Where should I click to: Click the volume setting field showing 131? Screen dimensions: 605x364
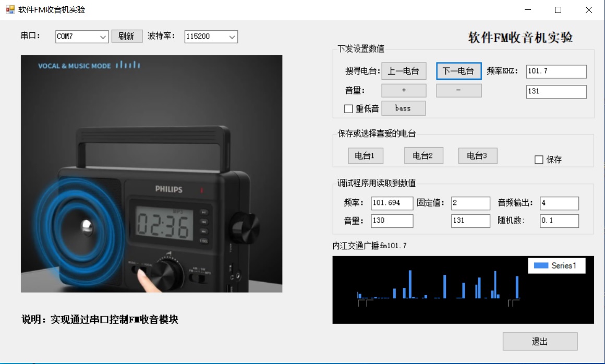[x=556, y=91]
